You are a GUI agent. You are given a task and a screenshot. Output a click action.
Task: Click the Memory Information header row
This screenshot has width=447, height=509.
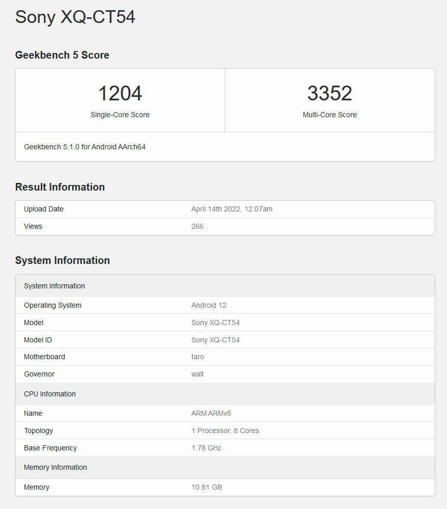[x=225, y=467]
